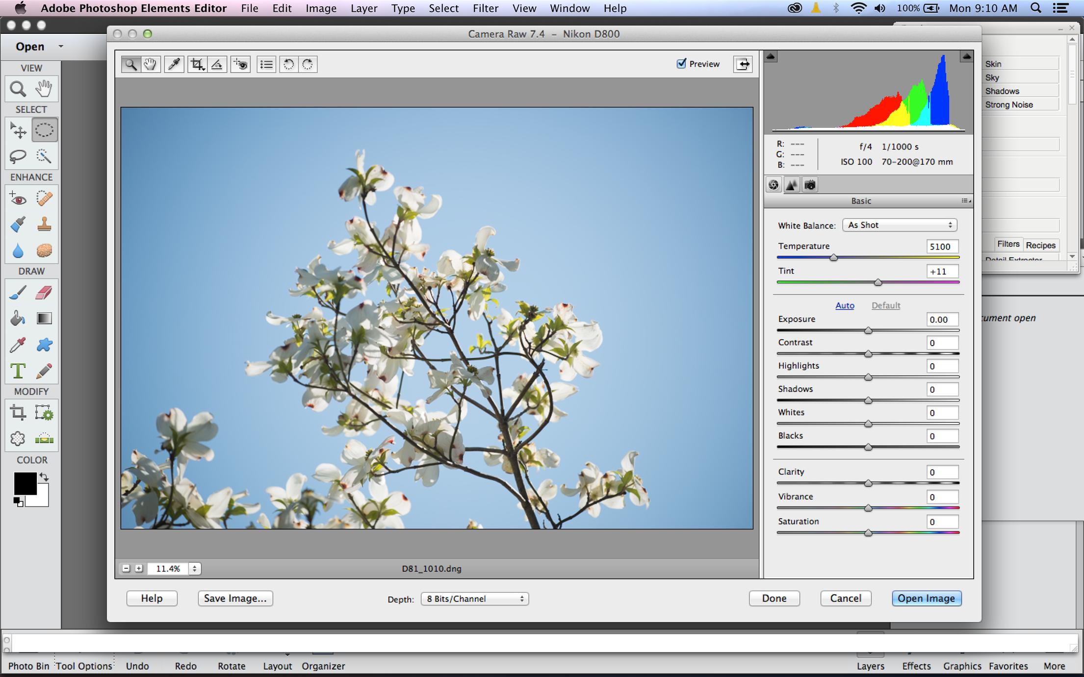The height and width of the screenshot is (677, 1084).
Task: Uncheck the Preview checkbox
Action: coord(681,64)
